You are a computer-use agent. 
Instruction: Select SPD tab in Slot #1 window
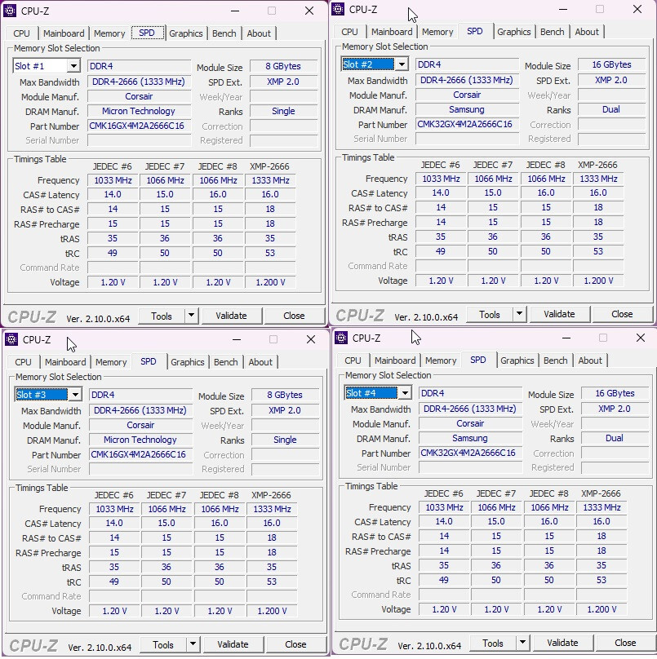(147, 33)
